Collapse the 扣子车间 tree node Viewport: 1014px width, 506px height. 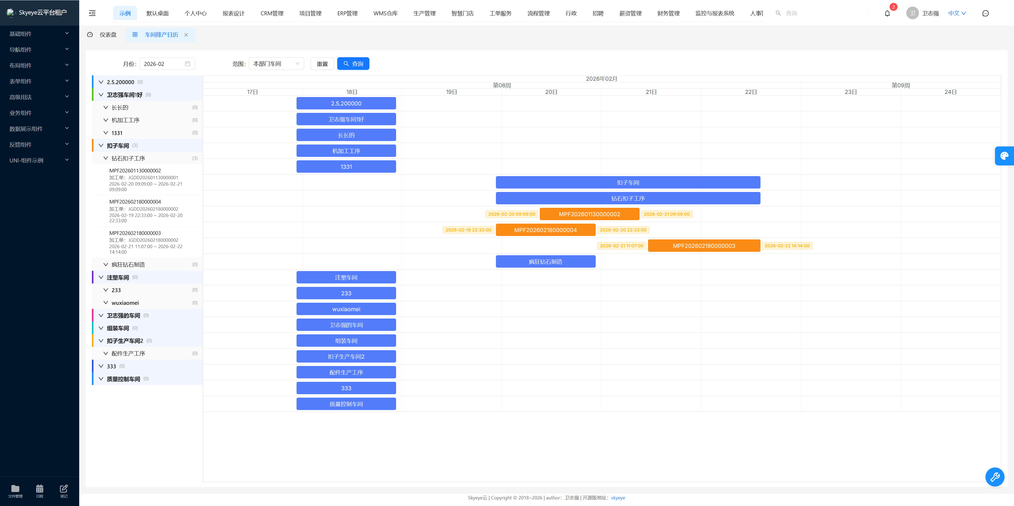pos(101,146)
